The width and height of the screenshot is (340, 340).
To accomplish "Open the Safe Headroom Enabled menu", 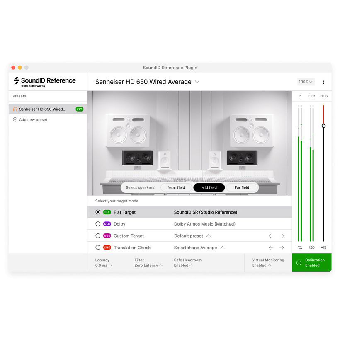I will tap(187, 262).
